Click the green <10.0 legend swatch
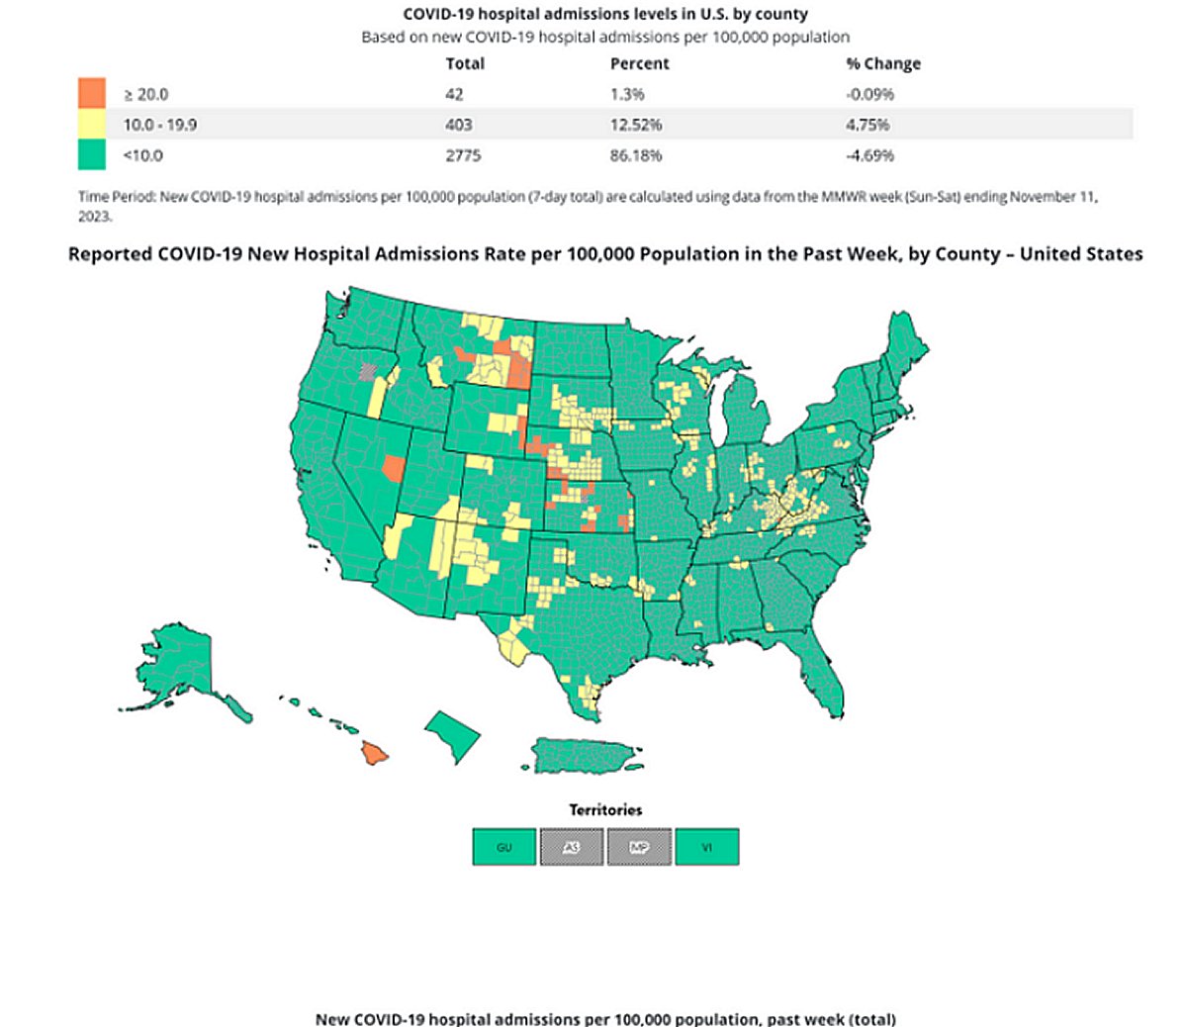Viewport: 1187px width, 1027px height. pyautogui.click(x=92, y=155)
